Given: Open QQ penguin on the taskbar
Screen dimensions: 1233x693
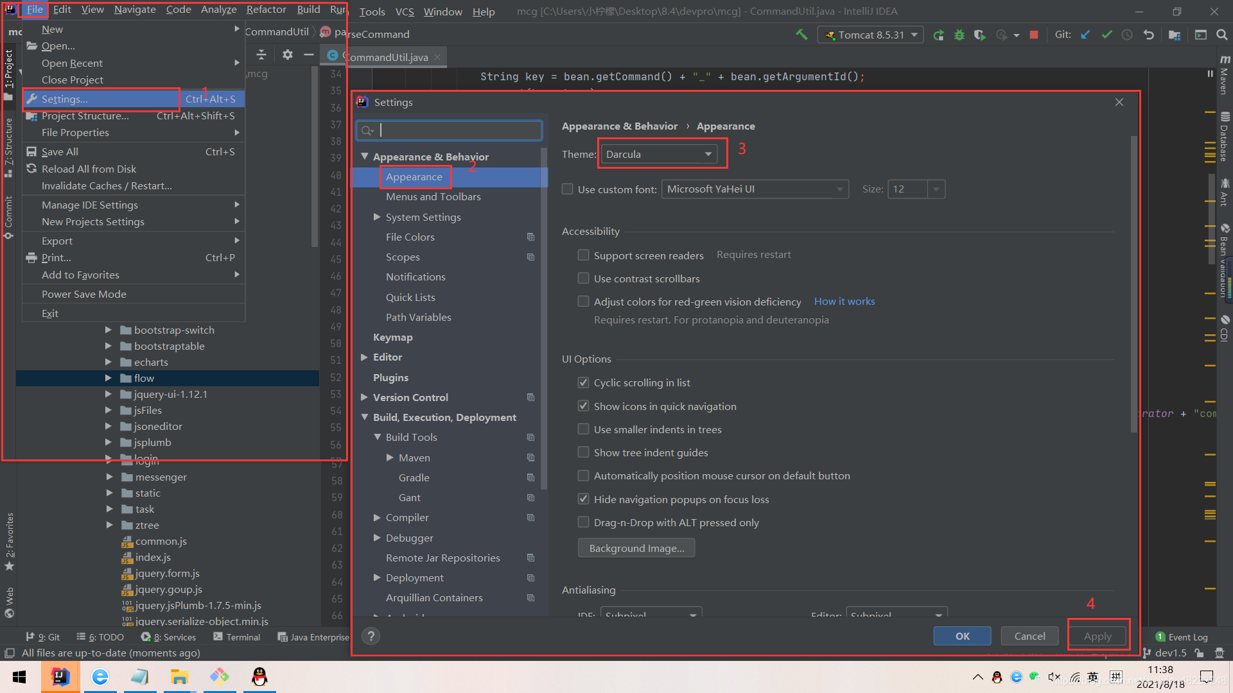Looking at the screenshot, I should point(259,677).
